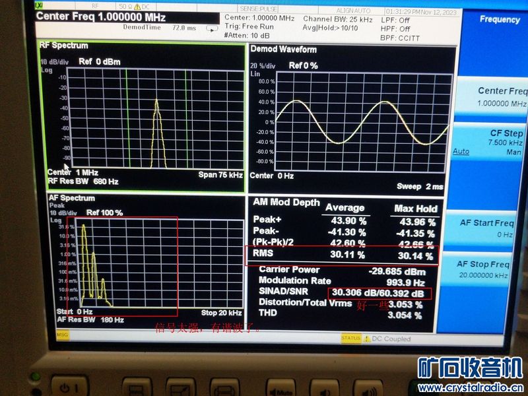Click Trig: Free Run text

tap(249, 26)
